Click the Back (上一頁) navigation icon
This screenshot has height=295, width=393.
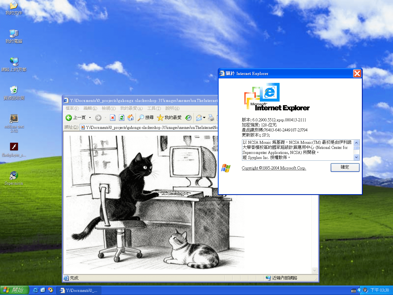coord(69,118)
